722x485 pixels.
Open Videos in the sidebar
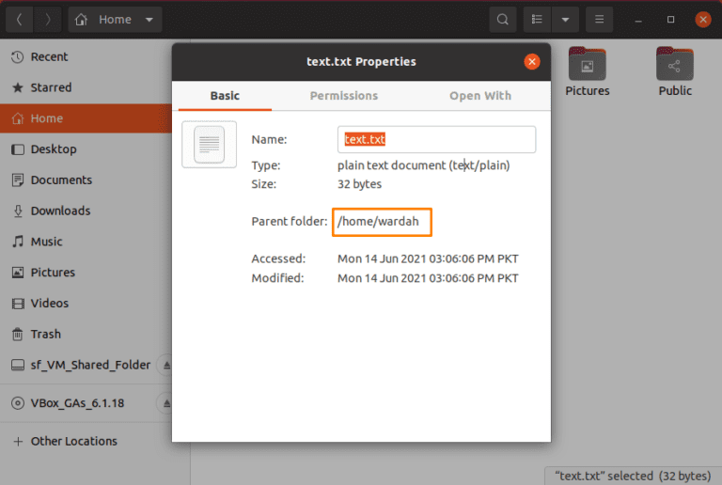coord(86,304)
